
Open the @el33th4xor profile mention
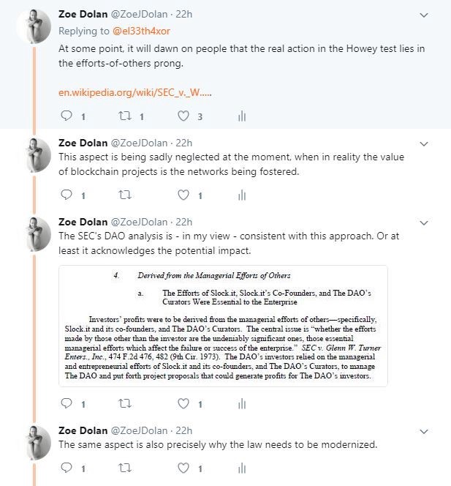141,31
